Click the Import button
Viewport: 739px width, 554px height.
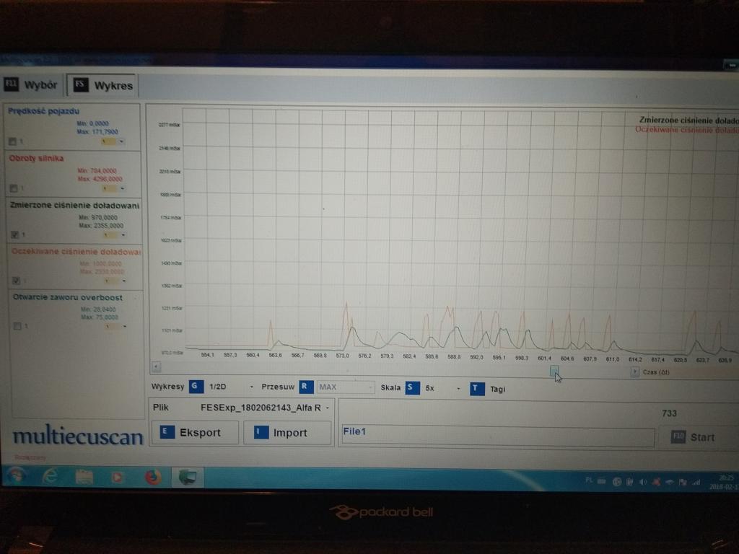click(287, 433)
